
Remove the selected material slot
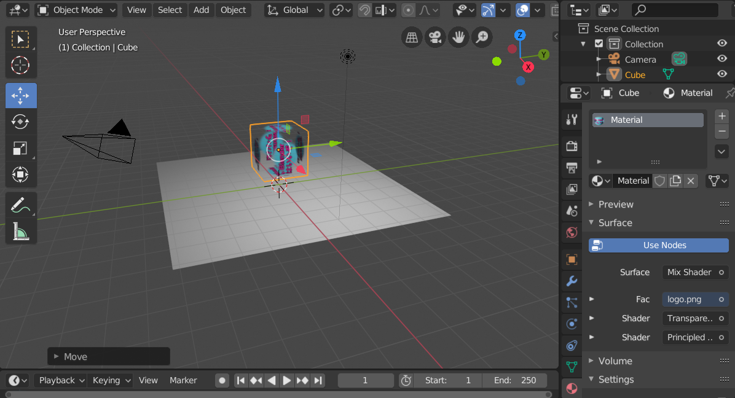[722, 131]
